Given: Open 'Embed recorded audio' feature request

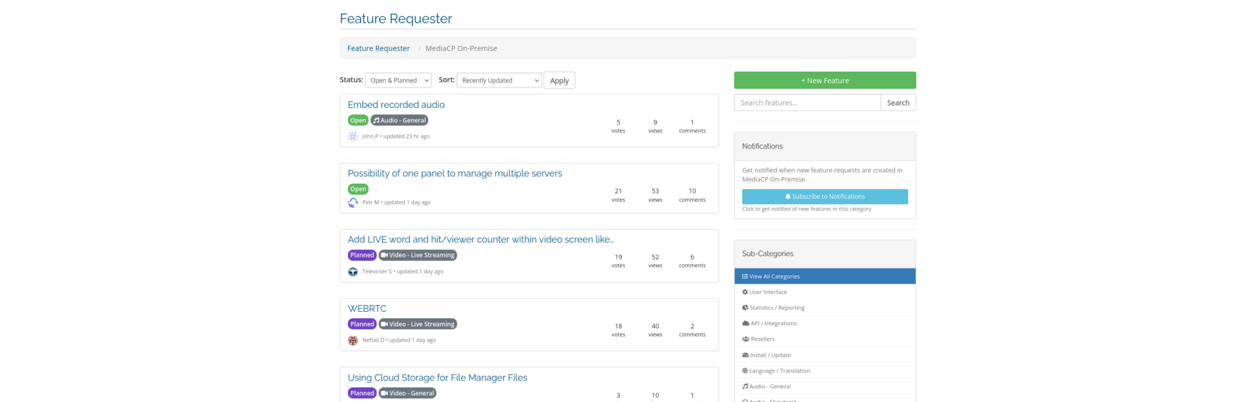Looking at the screenshot, I should pyautogui.click(x=396, y=105).
